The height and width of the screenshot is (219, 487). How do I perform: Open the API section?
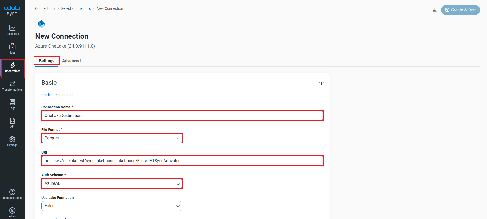(x=12, y=122)
